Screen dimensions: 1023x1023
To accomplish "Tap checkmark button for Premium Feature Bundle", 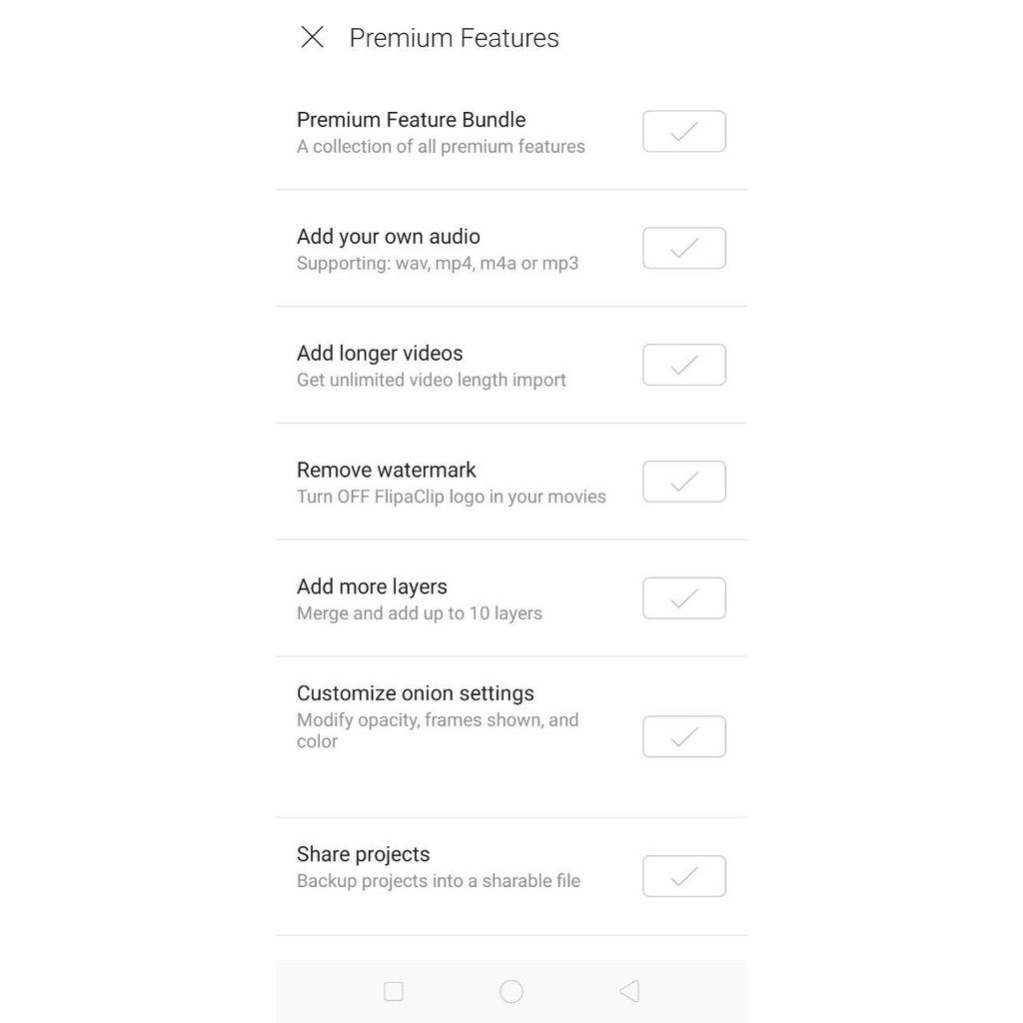I will pyautogui.click(x=683, y=132).
